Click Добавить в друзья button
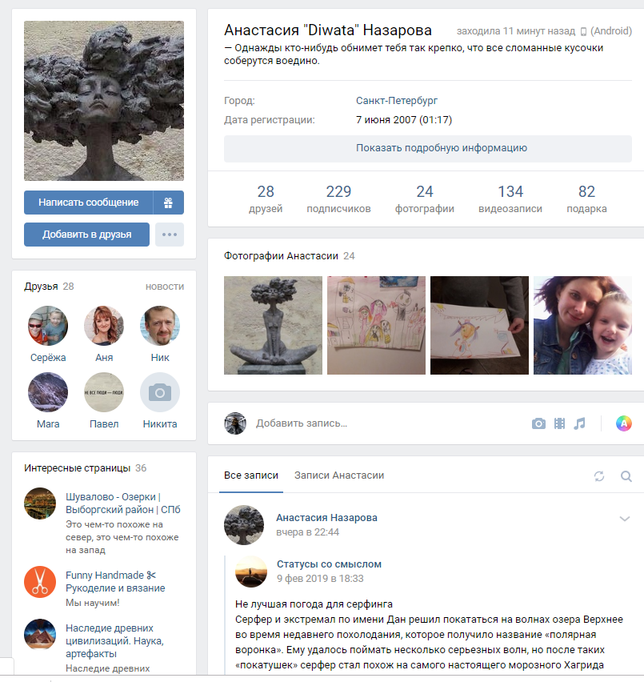Image resolution: width=644 pixels, height=682 pixels. [x=87, y=235]
